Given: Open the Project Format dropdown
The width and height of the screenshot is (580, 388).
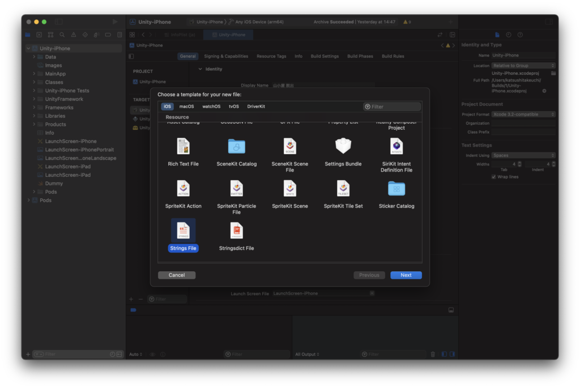Looking at the screenshot, I should pyautogui.click(x=523, y=114).
